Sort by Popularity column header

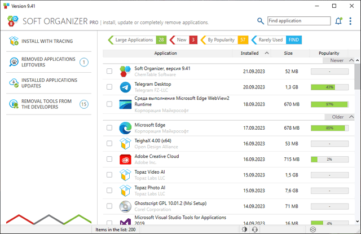pos(329,53)
